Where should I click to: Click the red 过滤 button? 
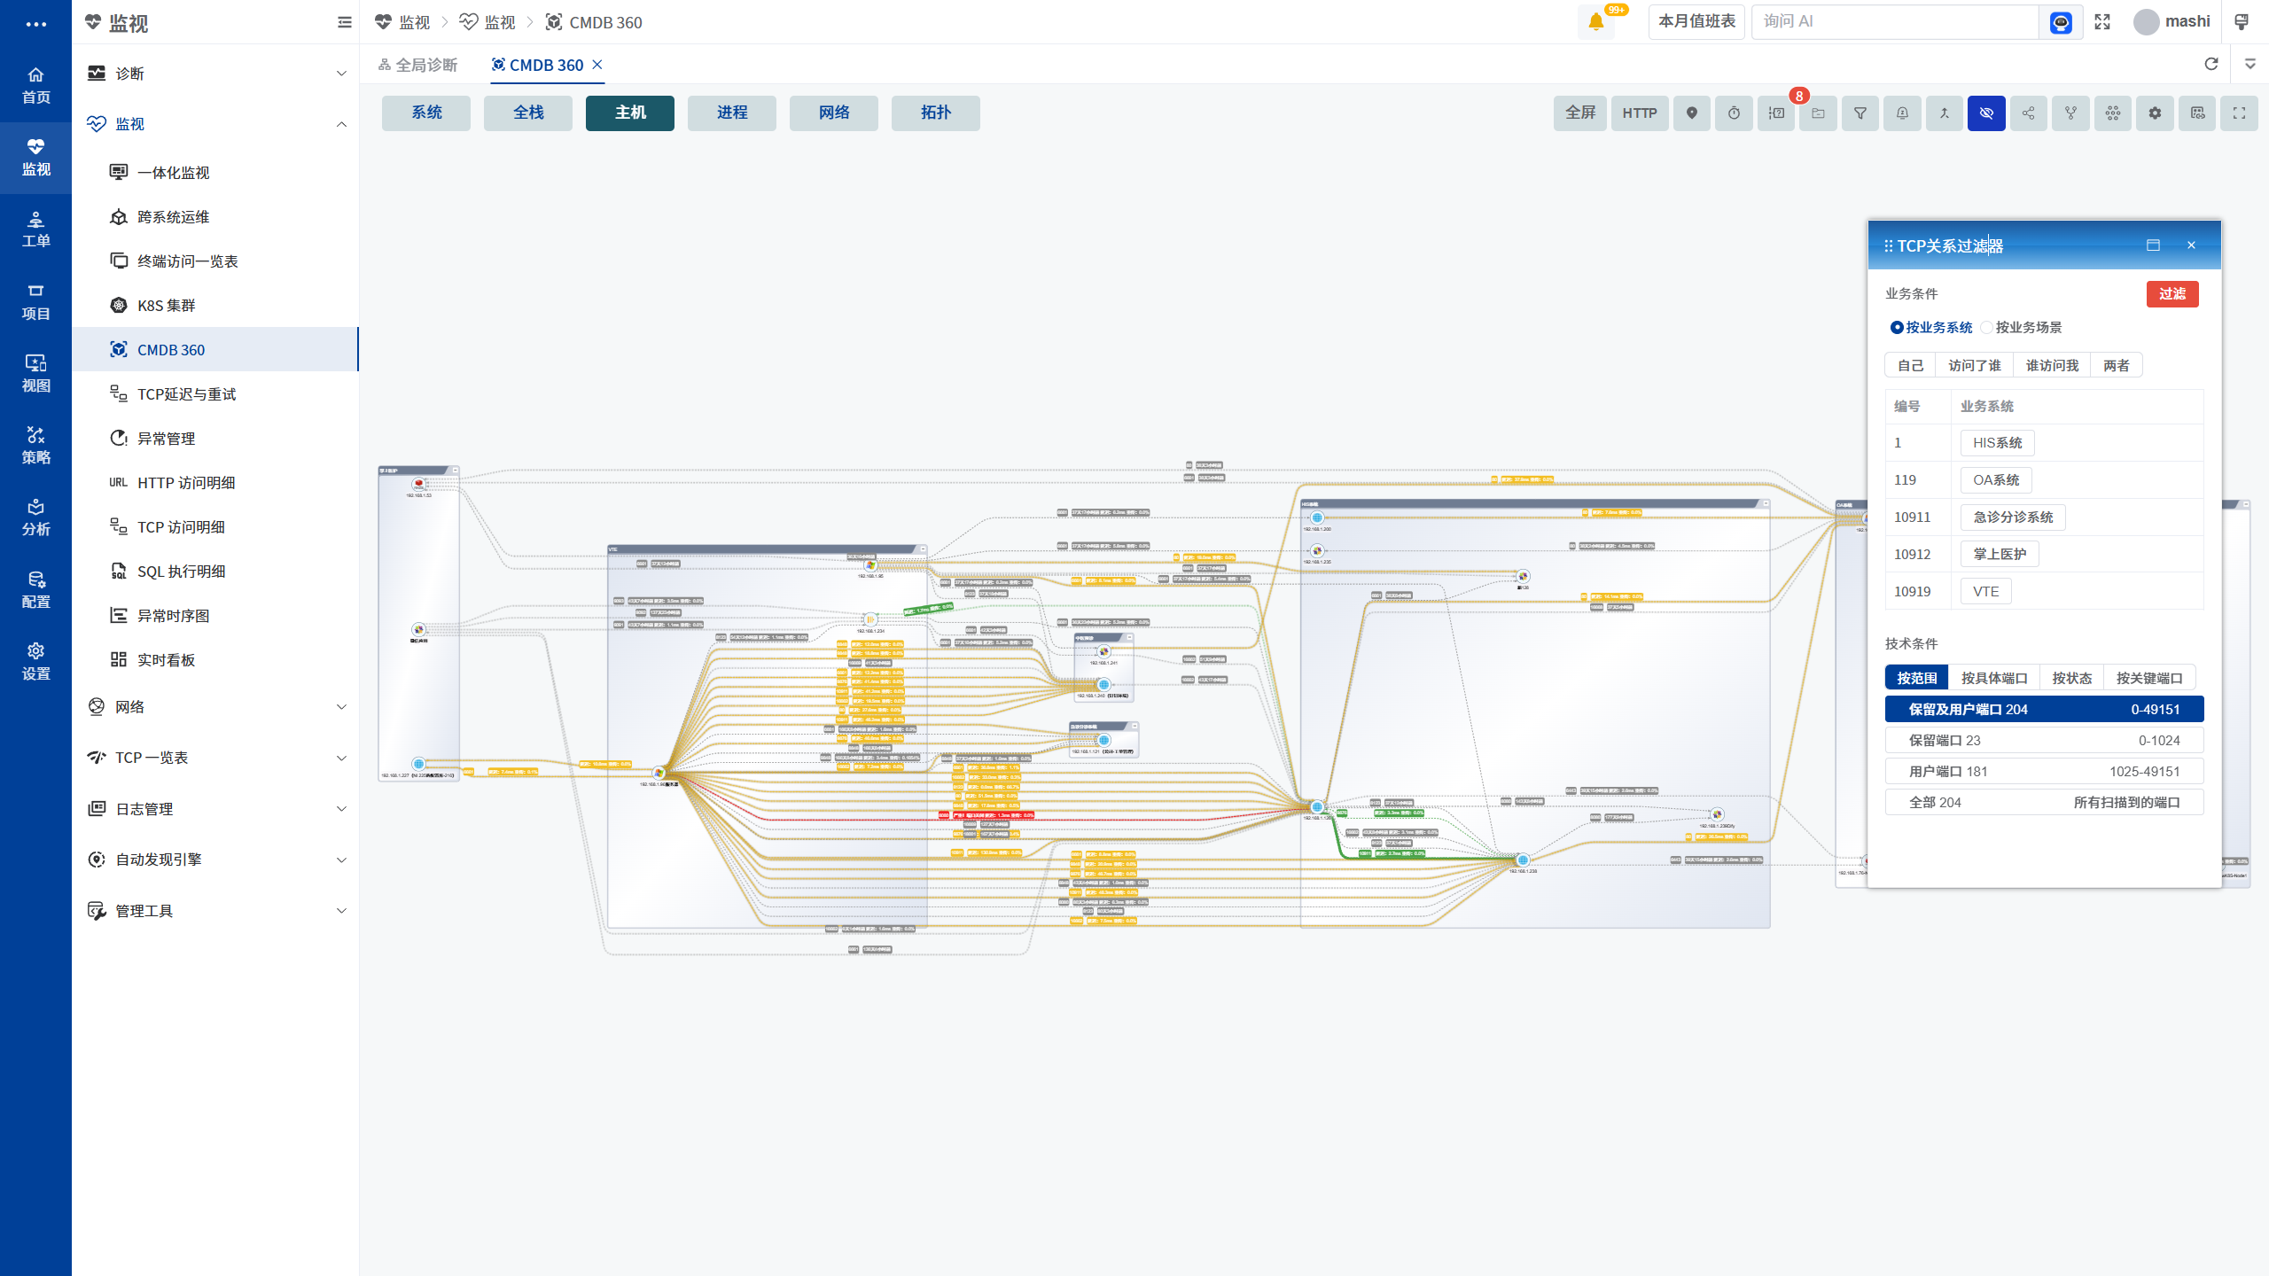(2172, 294)
